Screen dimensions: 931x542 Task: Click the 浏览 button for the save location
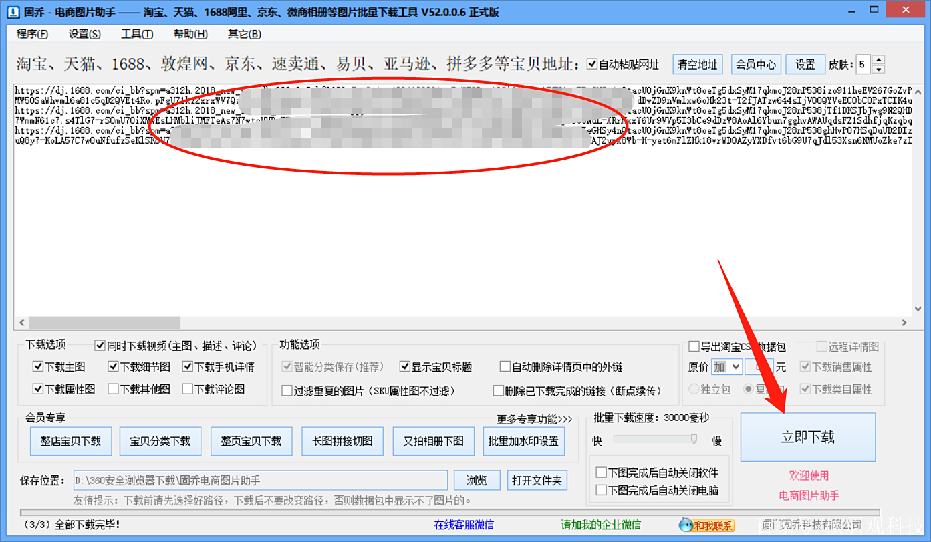click(477, 480)
